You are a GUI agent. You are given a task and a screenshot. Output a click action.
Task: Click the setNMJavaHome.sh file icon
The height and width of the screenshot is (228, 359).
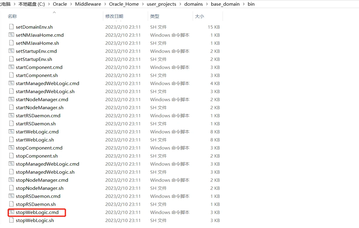pos(11,43)
